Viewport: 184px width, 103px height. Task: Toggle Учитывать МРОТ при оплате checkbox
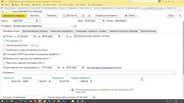(x=4, y=54)
